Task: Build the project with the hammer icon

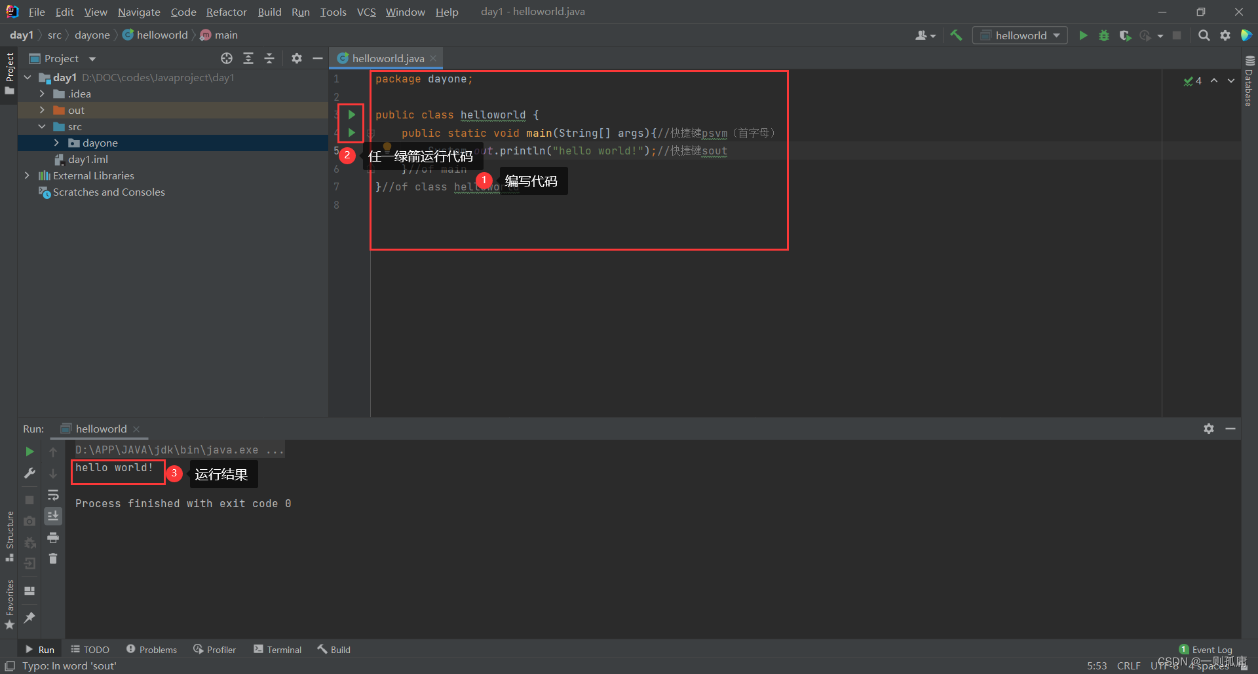Action: coord(956,35)
